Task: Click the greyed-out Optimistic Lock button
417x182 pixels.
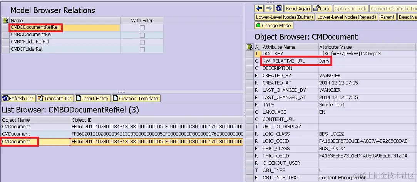Action: [350, 8]
